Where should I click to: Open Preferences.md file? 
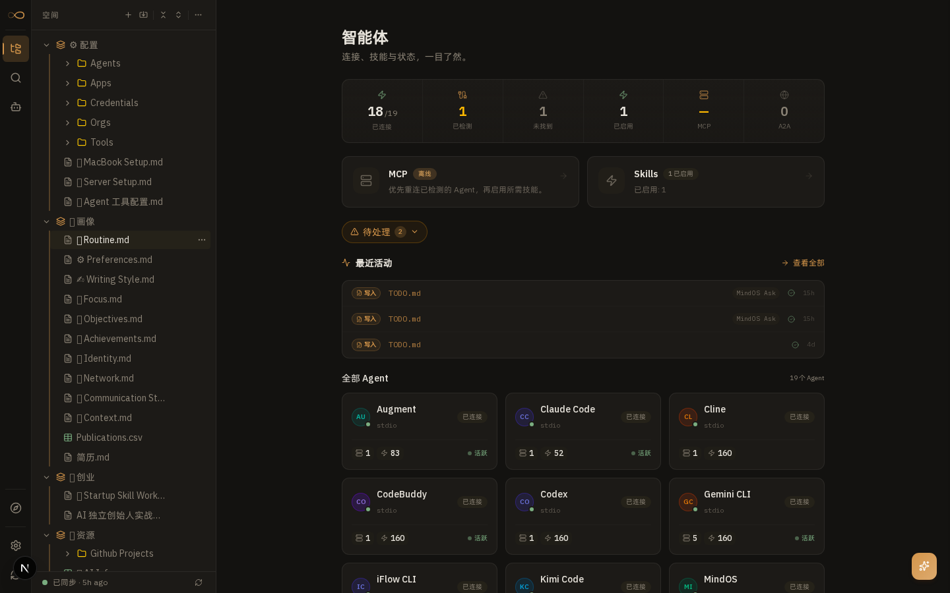click(x=131, y=260)
